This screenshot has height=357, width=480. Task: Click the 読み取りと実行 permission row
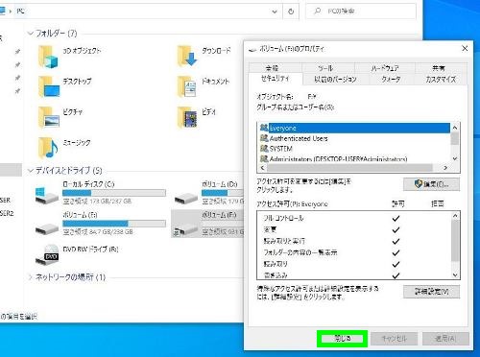coord(354,241)
